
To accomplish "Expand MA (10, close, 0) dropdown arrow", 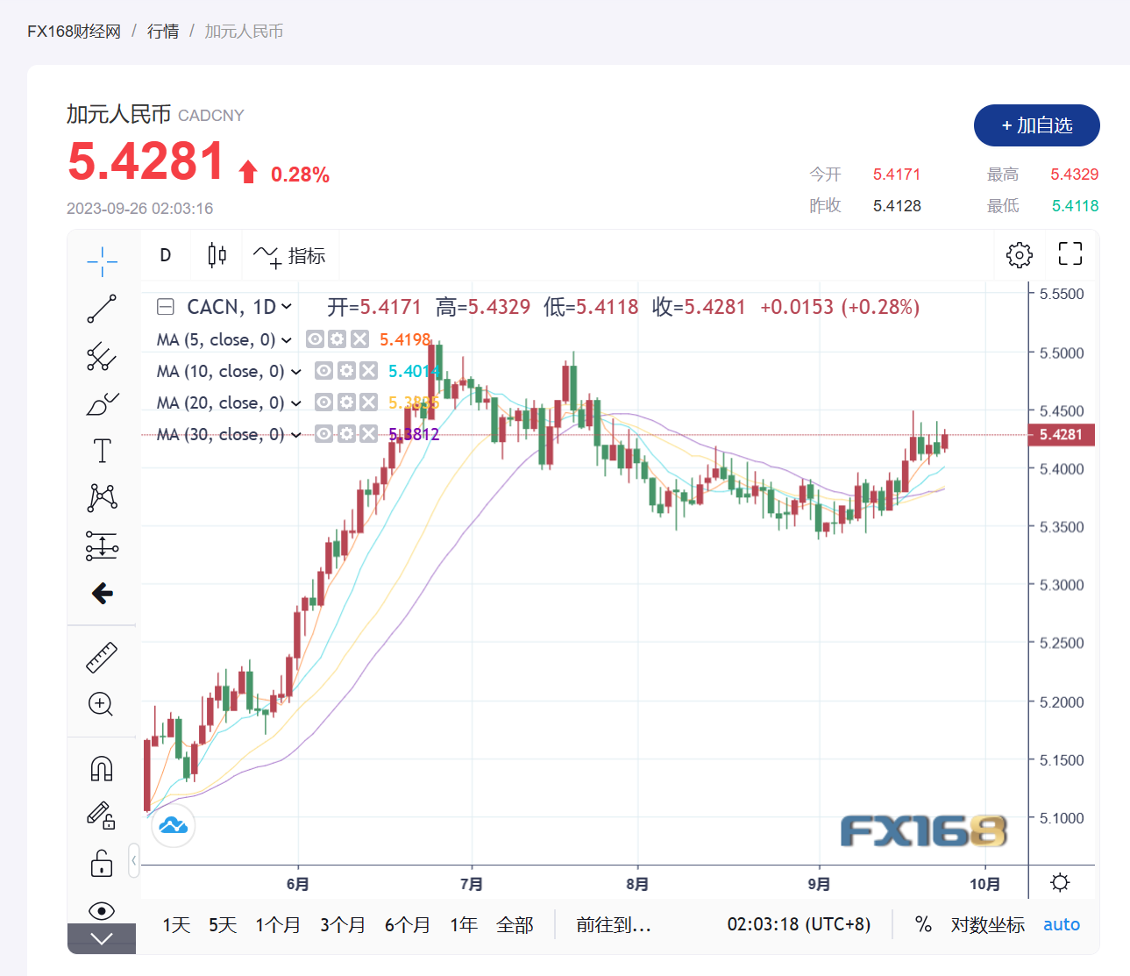I will (295, 372).
